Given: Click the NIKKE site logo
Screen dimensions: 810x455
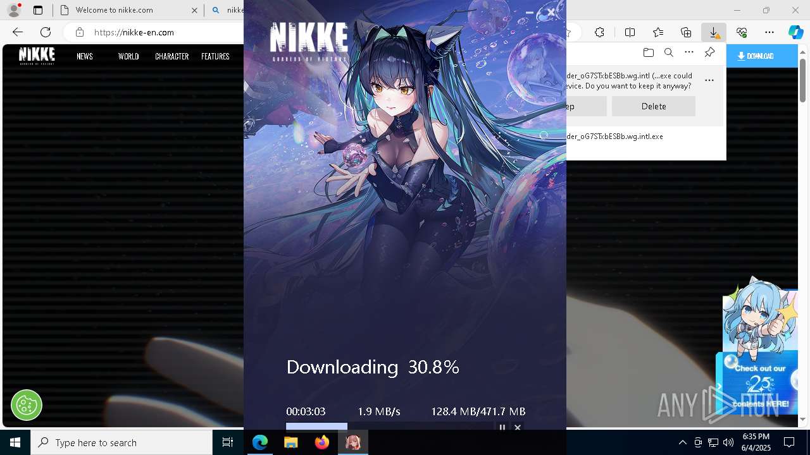Looking at the screenshot, I should (37, 56).
